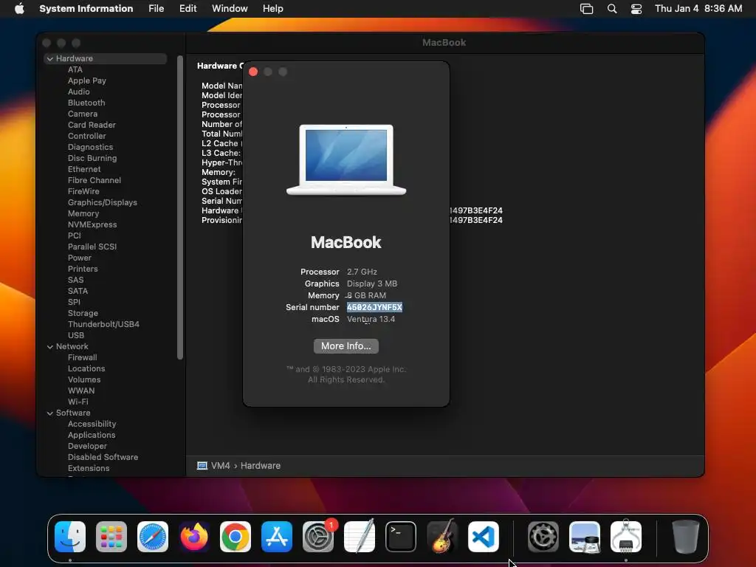The width and height of the screenshot is (756, 567).
Task: Open GarageBand in the Dock
Action: pos(442,537)
